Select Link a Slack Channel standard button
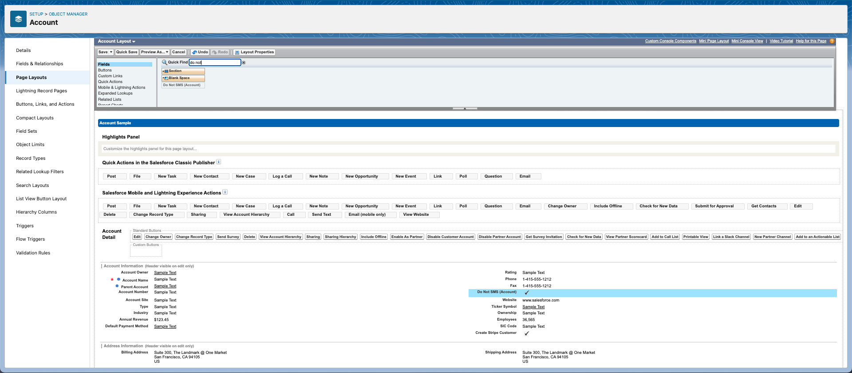Viewport: 852px width, 373px height. pyautogui.click(x=731, y=237)
